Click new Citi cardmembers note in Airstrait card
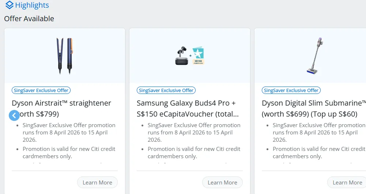The image size is (366, 194). 69,152
